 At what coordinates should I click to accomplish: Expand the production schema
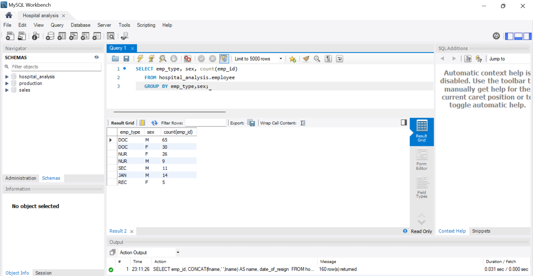(7, 83)
